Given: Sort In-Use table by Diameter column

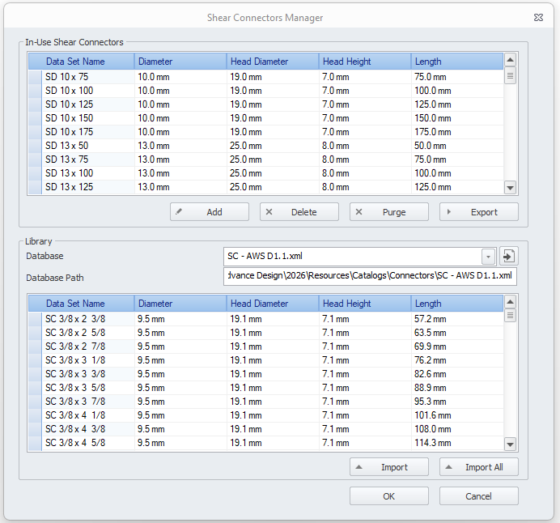Looking at the screenshot, I should point(180,62).
